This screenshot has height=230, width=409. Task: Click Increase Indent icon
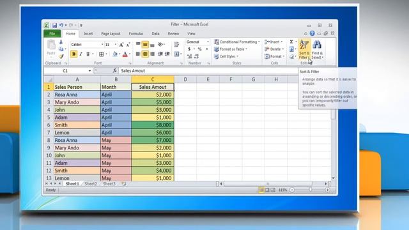point(167,54)
